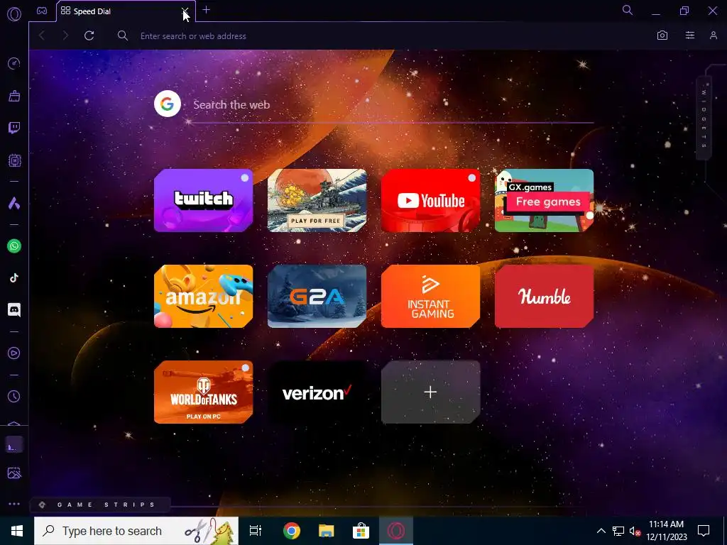Click the Windows taskbar search box
The height and width of the screenshot is (545, 727).
(x=136, y=531)
